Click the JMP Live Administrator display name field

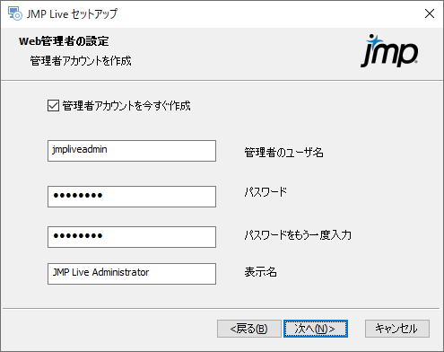click(x=132, y=274)
